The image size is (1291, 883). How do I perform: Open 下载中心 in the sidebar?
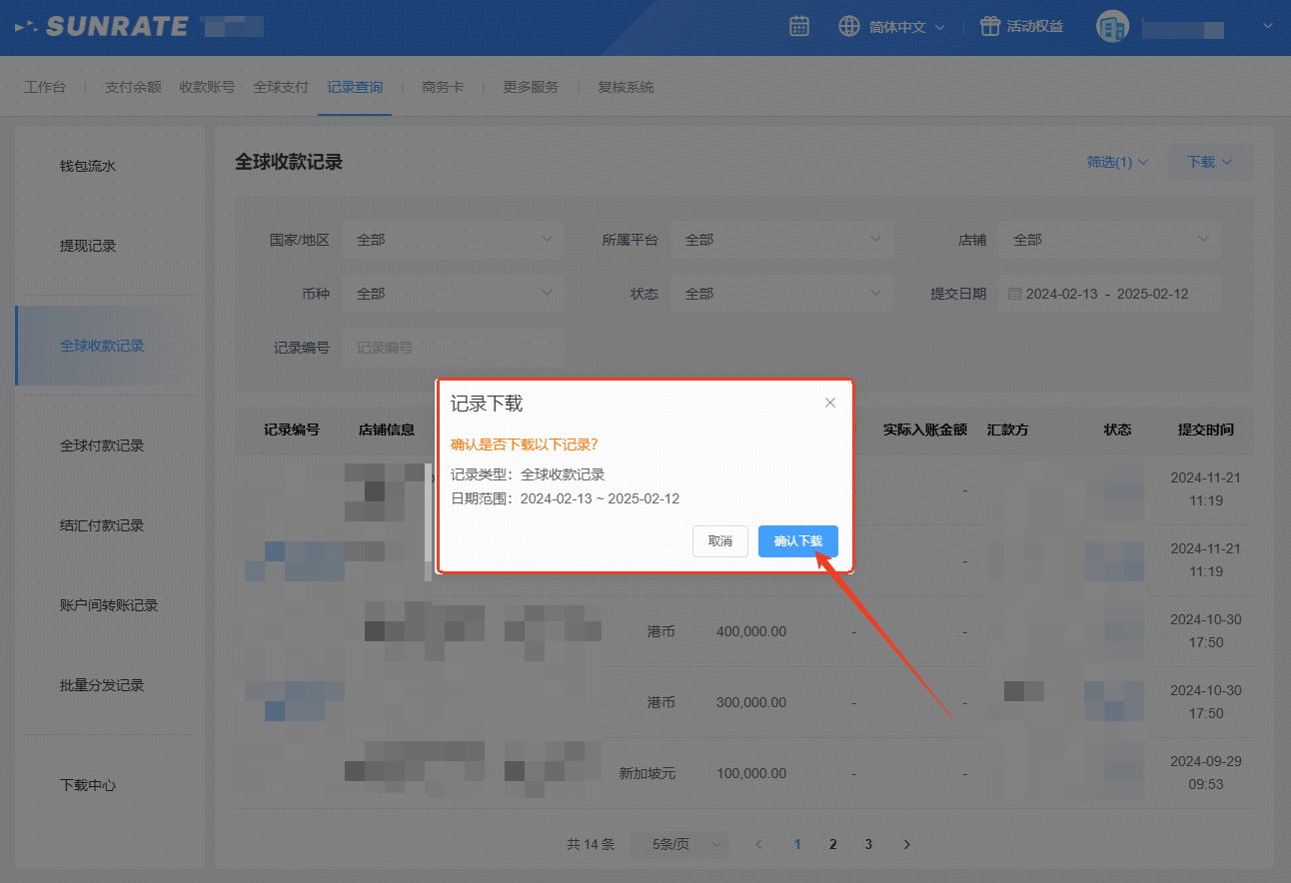point(88,785)
